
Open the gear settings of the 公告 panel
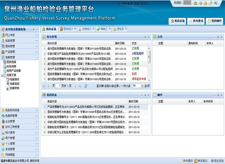(218, 37)
